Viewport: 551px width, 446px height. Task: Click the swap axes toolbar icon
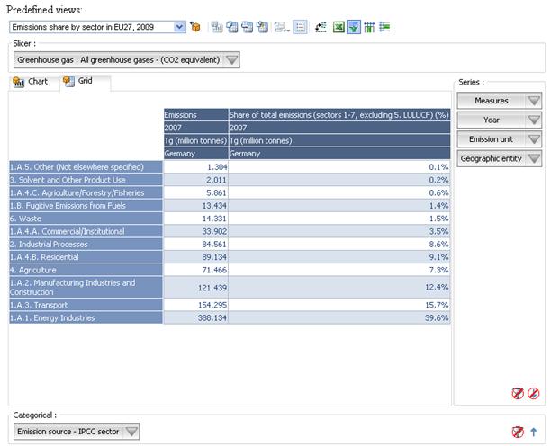point(321,27)
